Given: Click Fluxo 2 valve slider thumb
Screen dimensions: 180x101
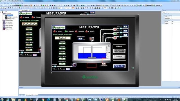Looking at the screenshot, I should 121,33.
